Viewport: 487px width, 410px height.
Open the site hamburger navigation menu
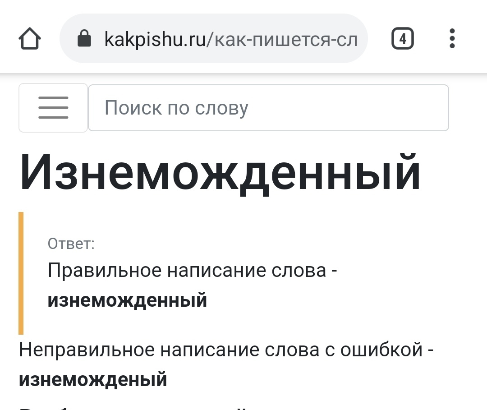53,108
